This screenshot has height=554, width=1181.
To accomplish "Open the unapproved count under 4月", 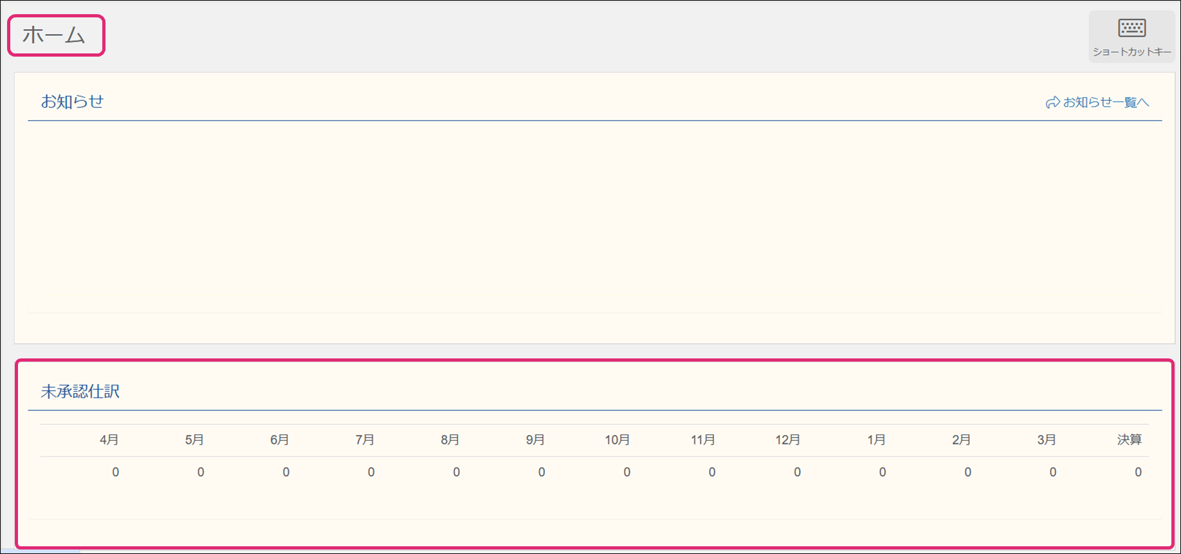I will point(116,472).
